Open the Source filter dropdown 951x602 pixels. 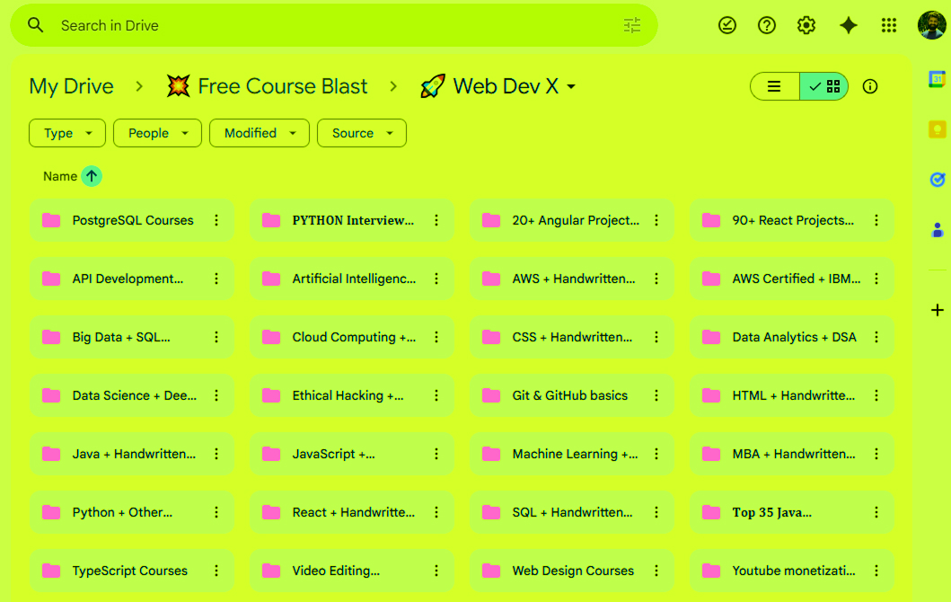pos(362,133)
